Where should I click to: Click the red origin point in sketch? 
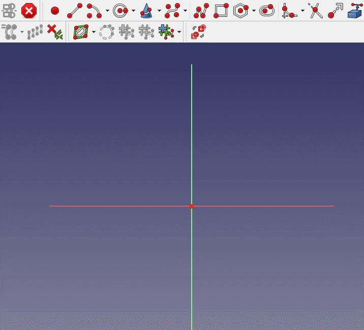click(x=192, y=206)
